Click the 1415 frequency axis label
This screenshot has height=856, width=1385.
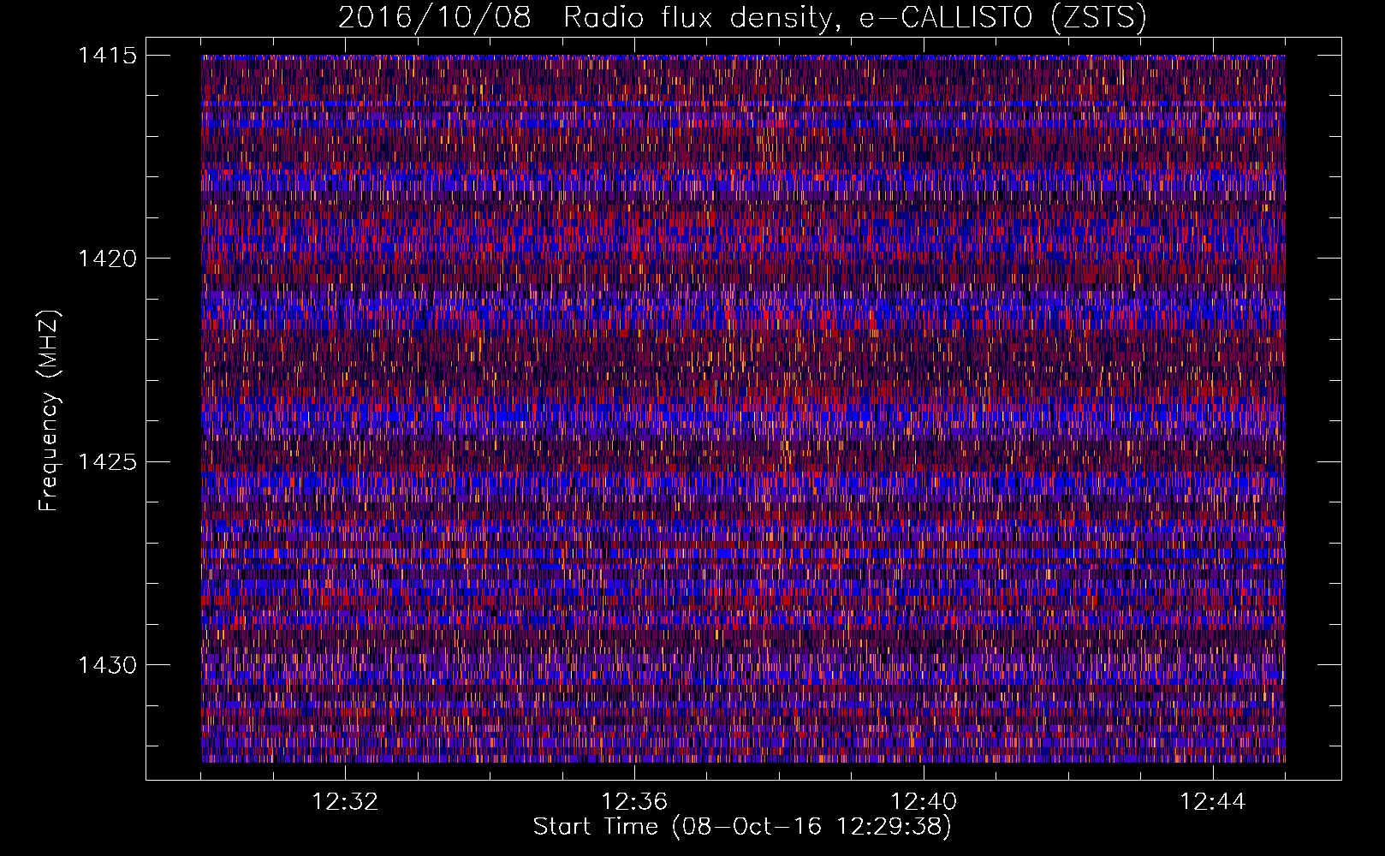click(x=107, y=56)
